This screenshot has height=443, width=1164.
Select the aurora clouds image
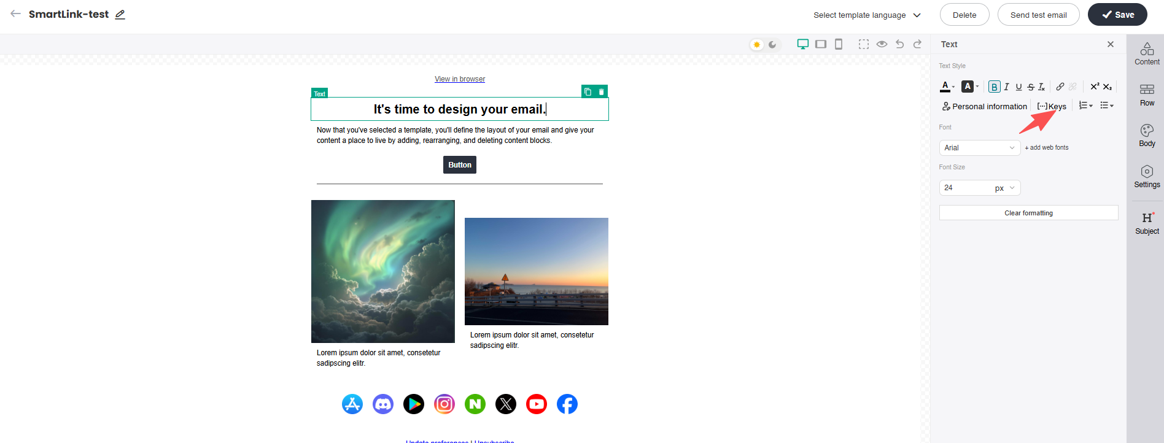tap(383, 271)
